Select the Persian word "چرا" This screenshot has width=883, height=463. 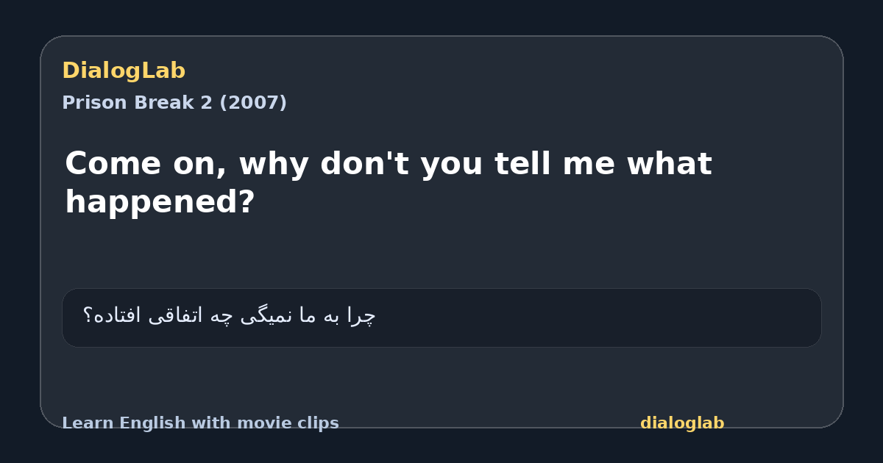pyautogui.click(x=362, y=316)
